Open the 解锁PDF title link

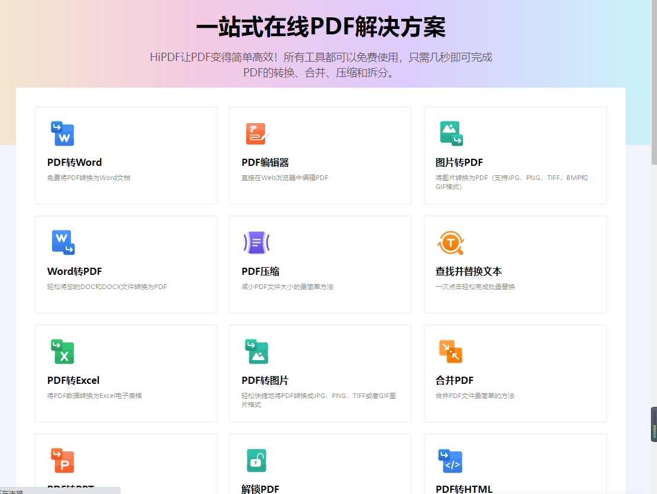260,489
